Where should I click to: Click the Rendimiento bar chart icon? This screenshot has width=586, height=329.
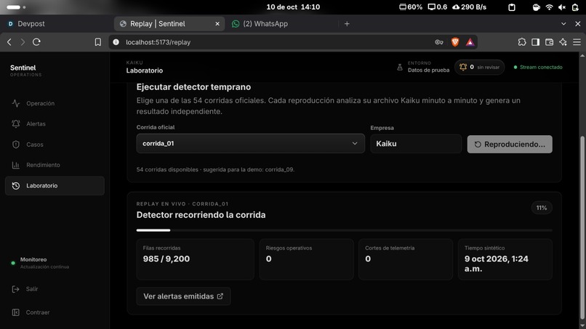(16, 165)
